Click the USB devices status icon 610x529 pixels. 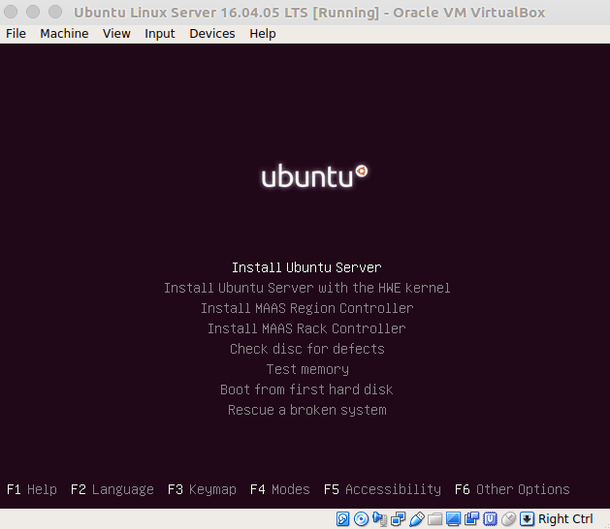(417, 519)
